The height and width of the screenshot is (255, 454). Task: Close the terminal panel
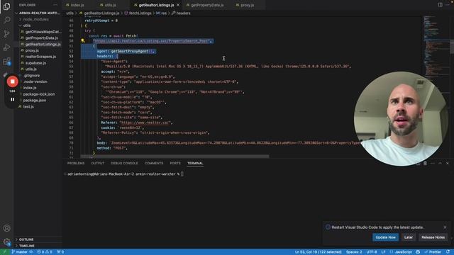pyautogui.click(x=448, y=164)
